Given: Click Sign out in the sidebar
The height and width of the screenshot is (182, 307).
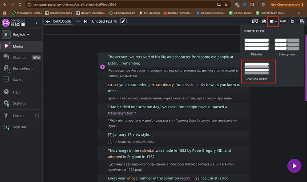Looking at the screenshot, I should click(x=20, y=127).
